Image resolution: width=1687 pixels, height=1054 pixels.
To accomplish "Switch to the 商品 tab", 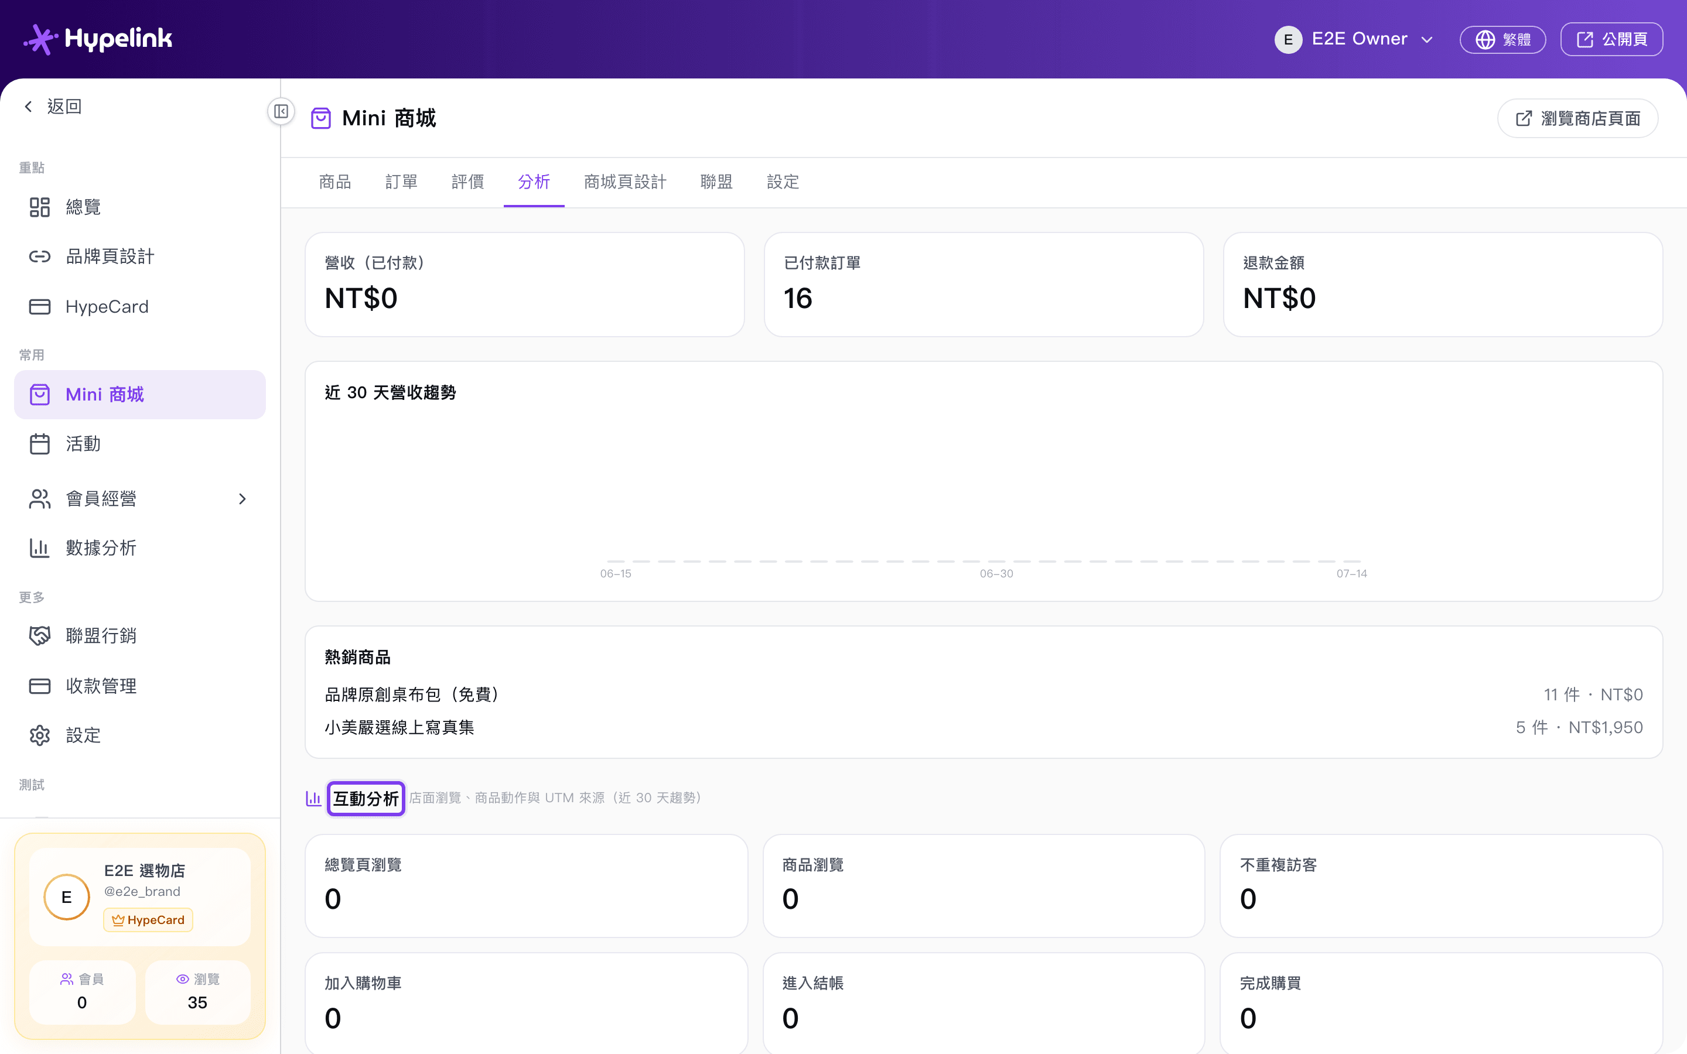I will [x=335, y=182].
